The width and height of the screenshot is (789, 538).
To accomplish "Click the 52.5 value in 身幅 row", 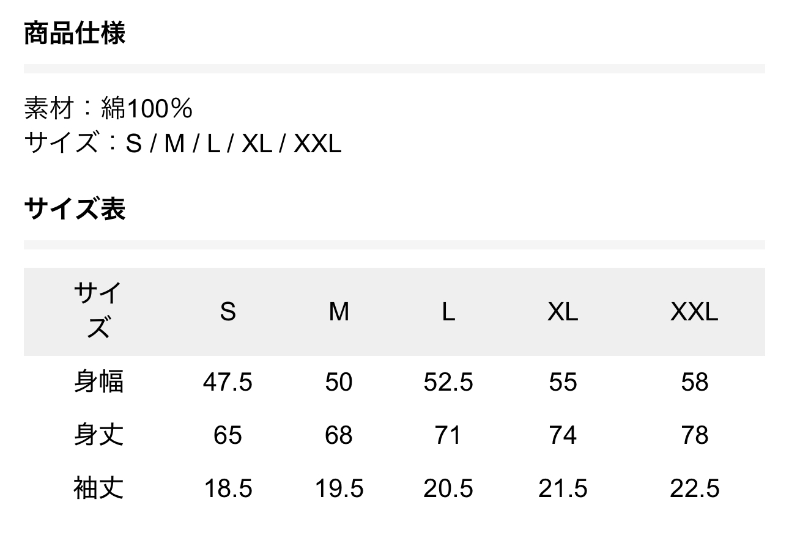I will 448,382.
